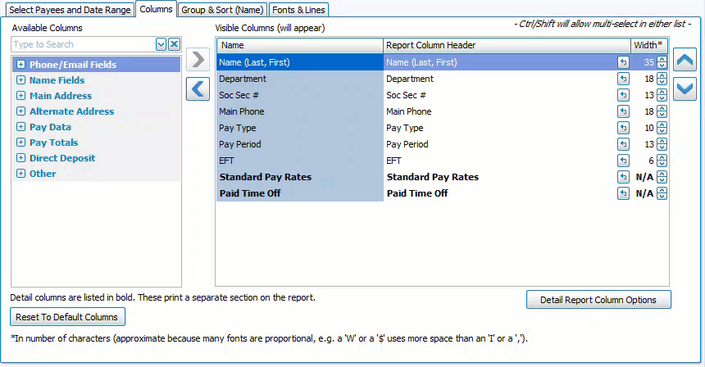The image size is (705, 367).
Task: Switch to the Fonts & Lines tab
Action: (x=298, y=9)
